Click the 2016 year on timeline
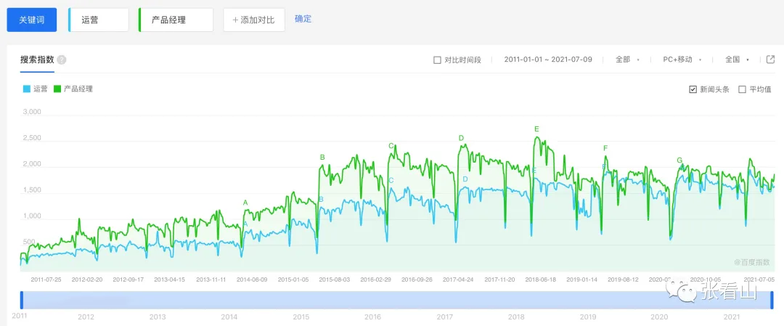 pyautogui.click(x=372, y=317)
